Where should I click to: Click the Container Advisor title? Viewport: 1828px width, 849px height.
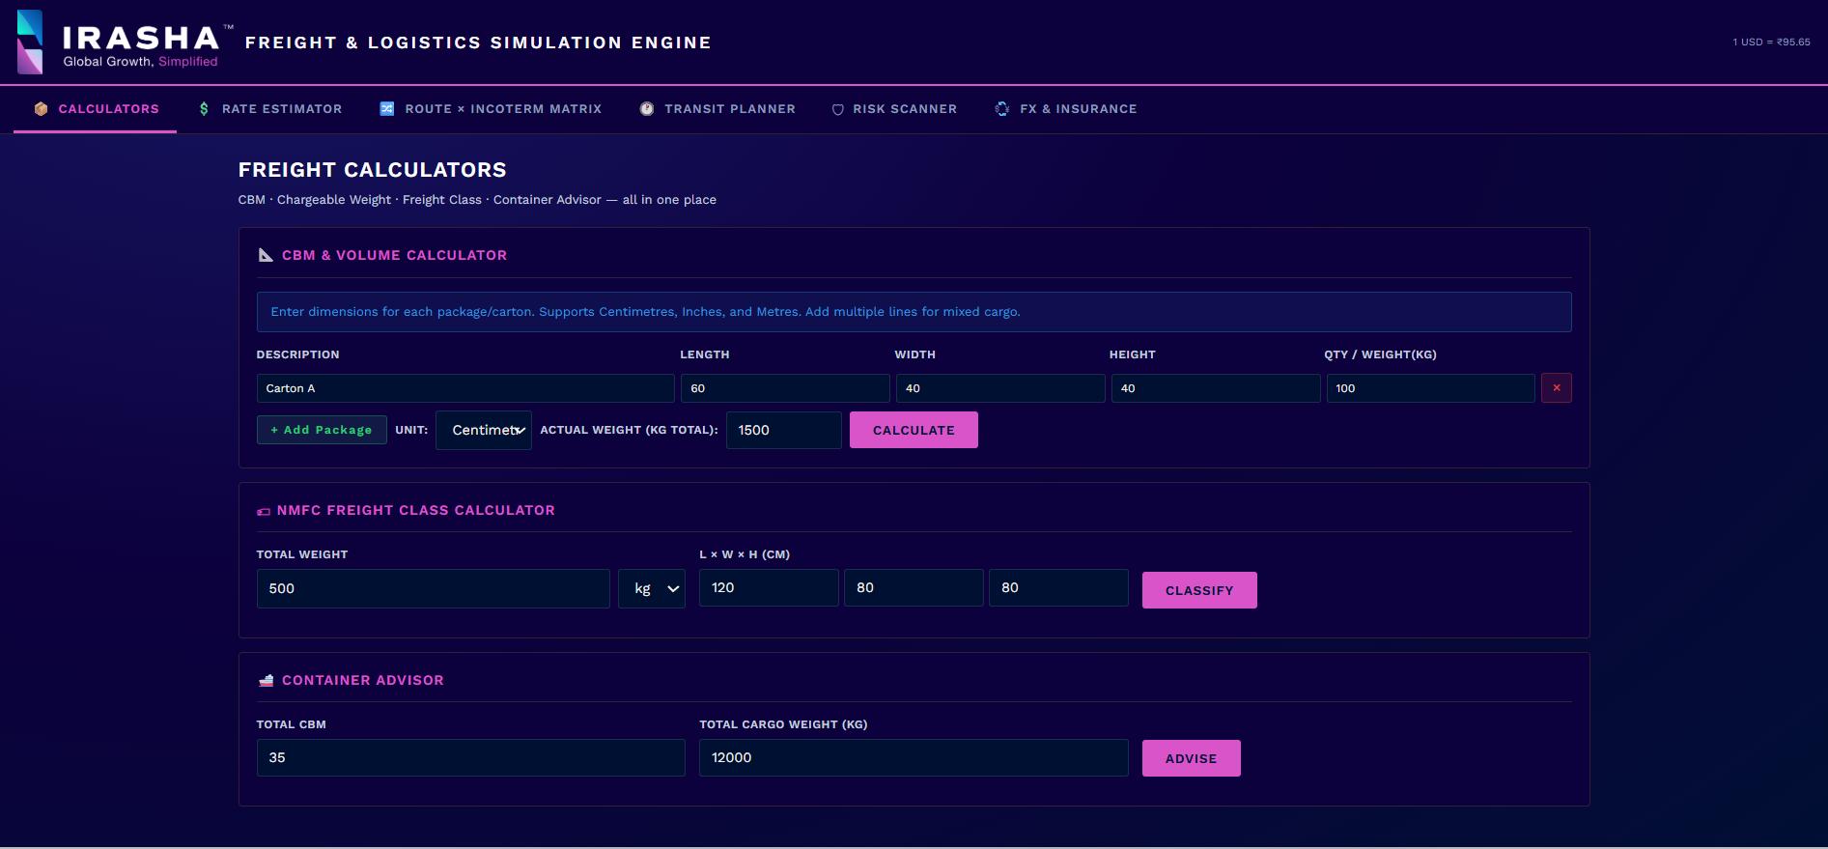pyautogui.click(x=363, y=681)
